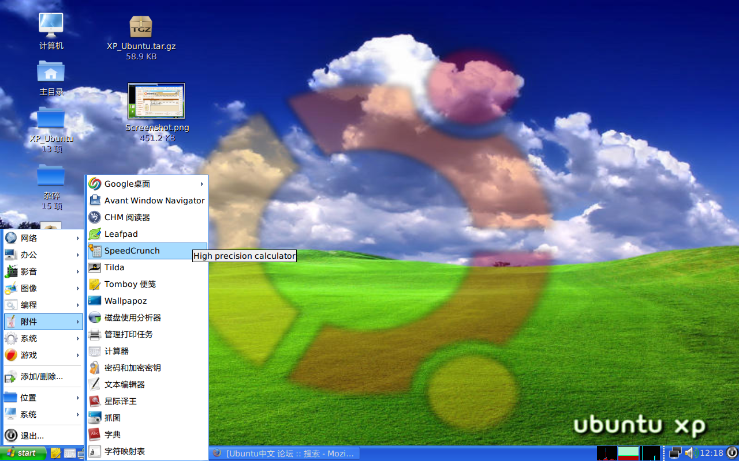Click the green-red memory monitor in panel
739x461 pixels.
[629, 453]
